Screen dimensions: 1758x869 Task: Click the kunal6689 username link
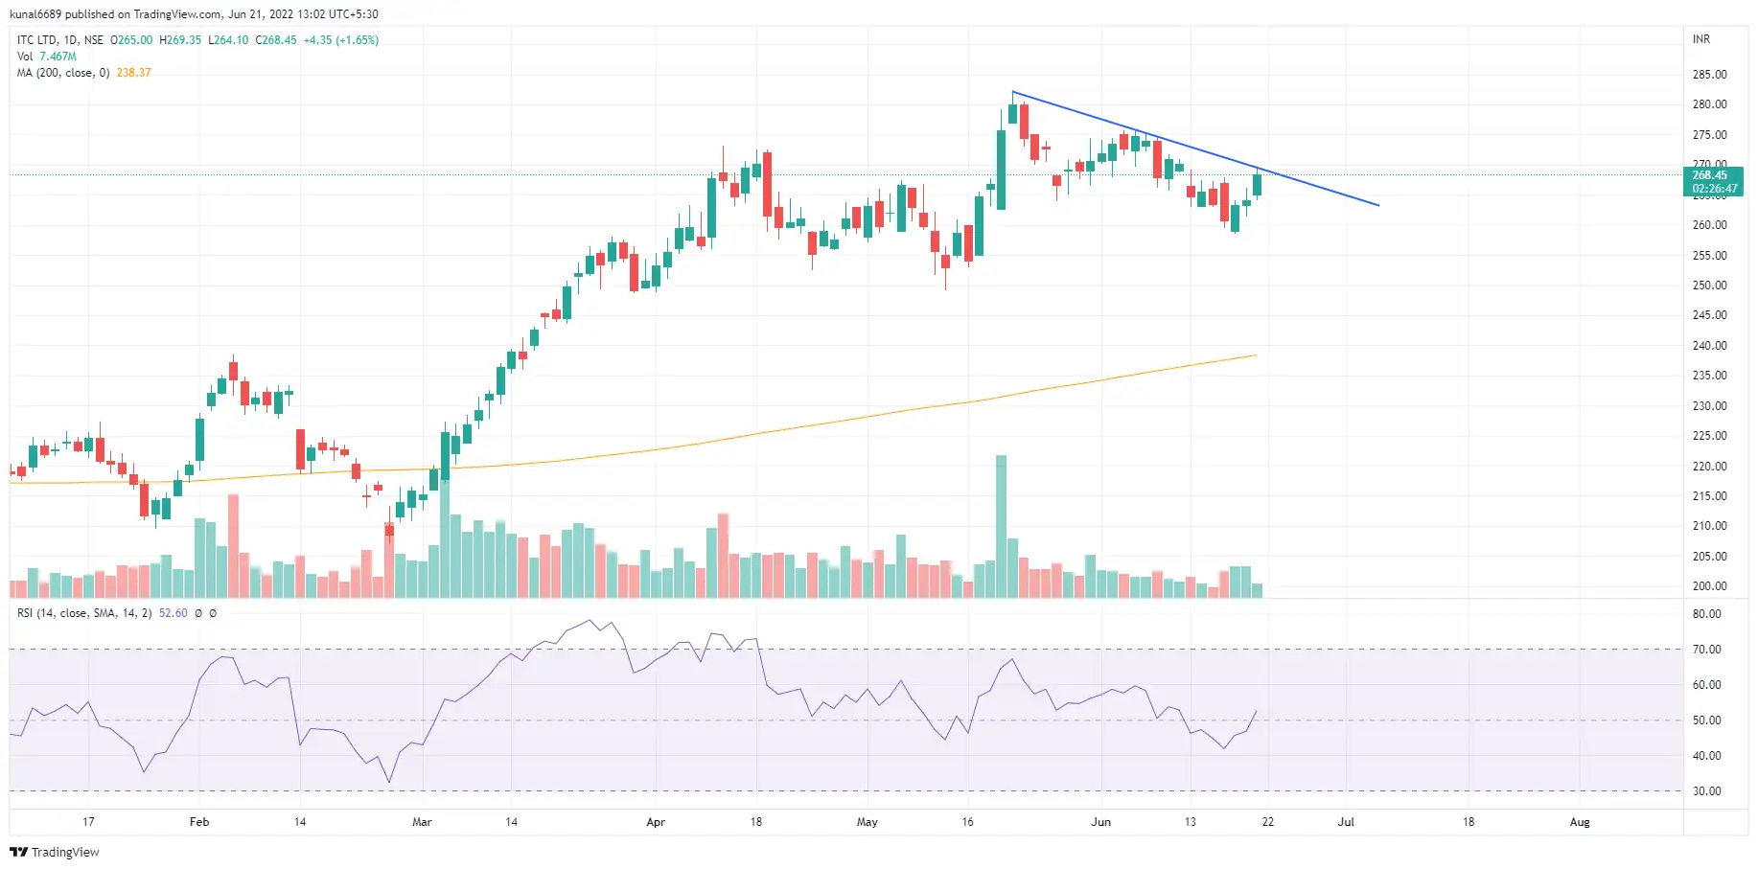[x=35, y=13]
